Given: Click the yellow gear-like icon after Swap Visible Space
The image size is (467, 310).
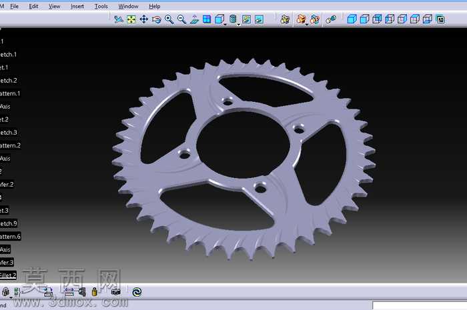Looking at the screenshot, I should point(285,19).
